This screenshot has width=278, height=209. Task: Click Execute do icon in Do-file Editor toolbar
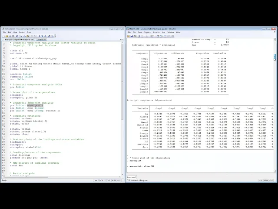[52, 36]
